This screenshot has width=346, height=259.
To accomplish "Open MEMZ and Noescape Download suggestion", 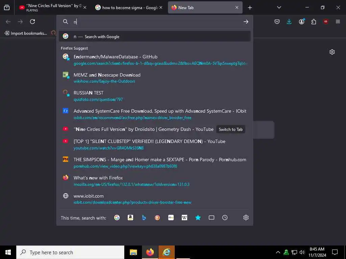I will pos(155,78).
